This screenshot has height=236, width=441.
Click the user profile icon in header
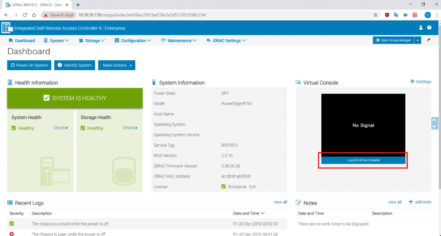point(421,28)
